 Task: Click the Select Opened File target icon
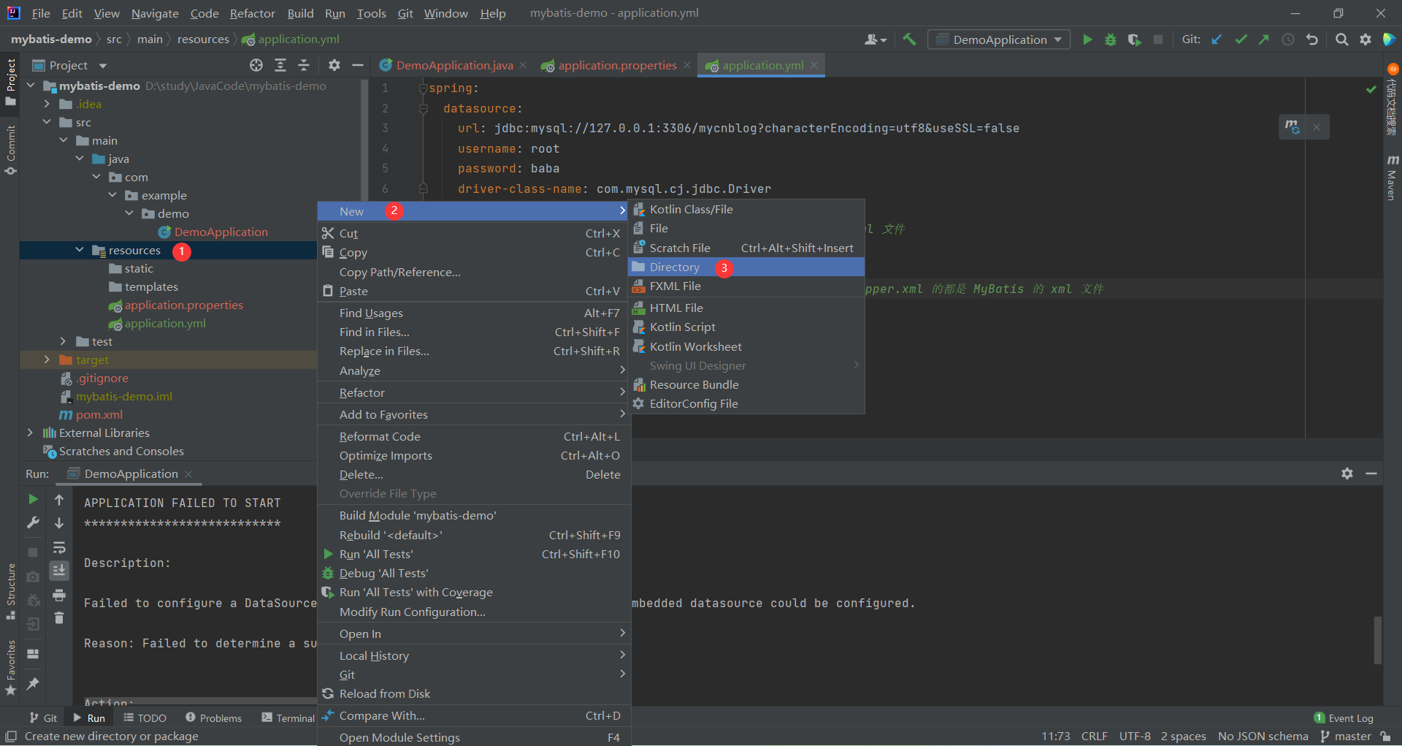[256, 65]
